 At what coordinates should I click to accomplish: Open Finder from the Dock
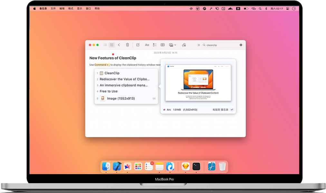point(106,166)
